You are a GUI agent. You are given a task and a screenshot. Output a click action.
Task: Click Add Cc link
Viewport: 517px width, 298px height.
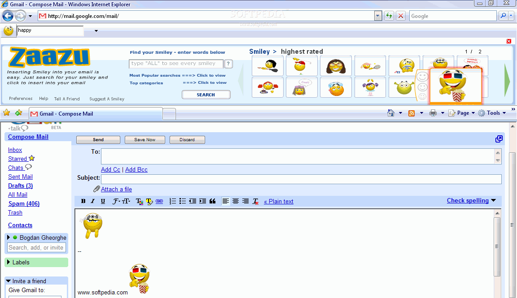[x=110, y=169]
